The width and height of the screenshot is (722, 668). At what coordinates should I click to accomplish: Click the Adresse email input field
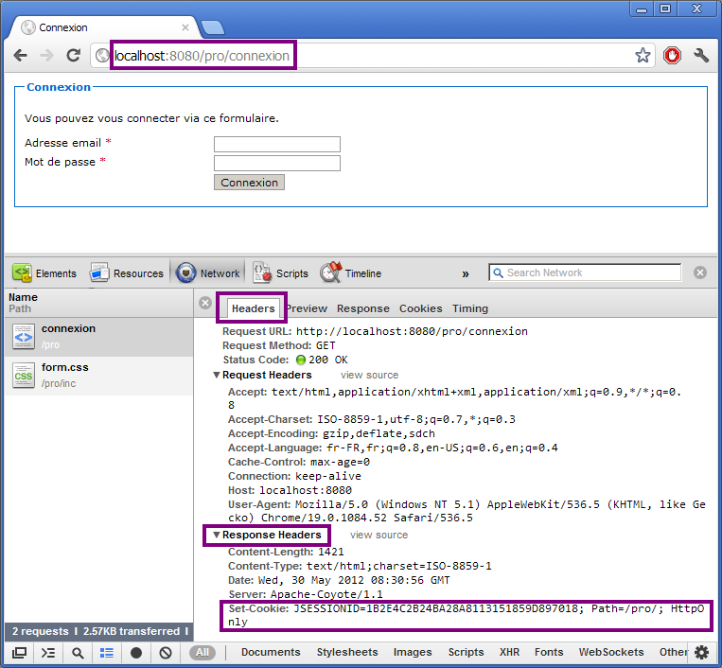pos(276,144)
